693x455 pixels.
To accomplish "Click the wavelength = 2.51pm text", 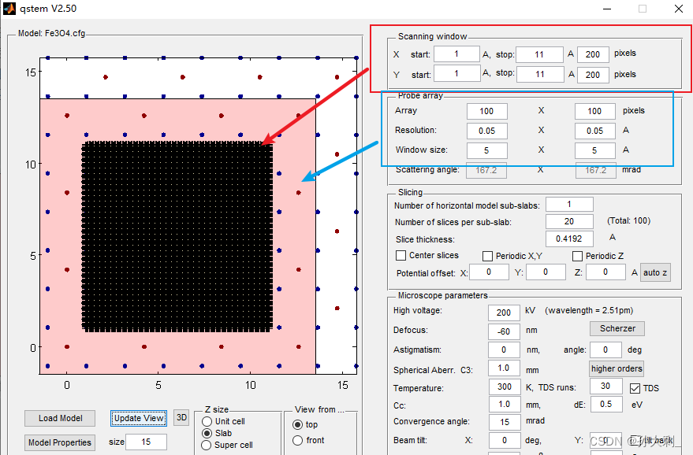I will [589, 311].
